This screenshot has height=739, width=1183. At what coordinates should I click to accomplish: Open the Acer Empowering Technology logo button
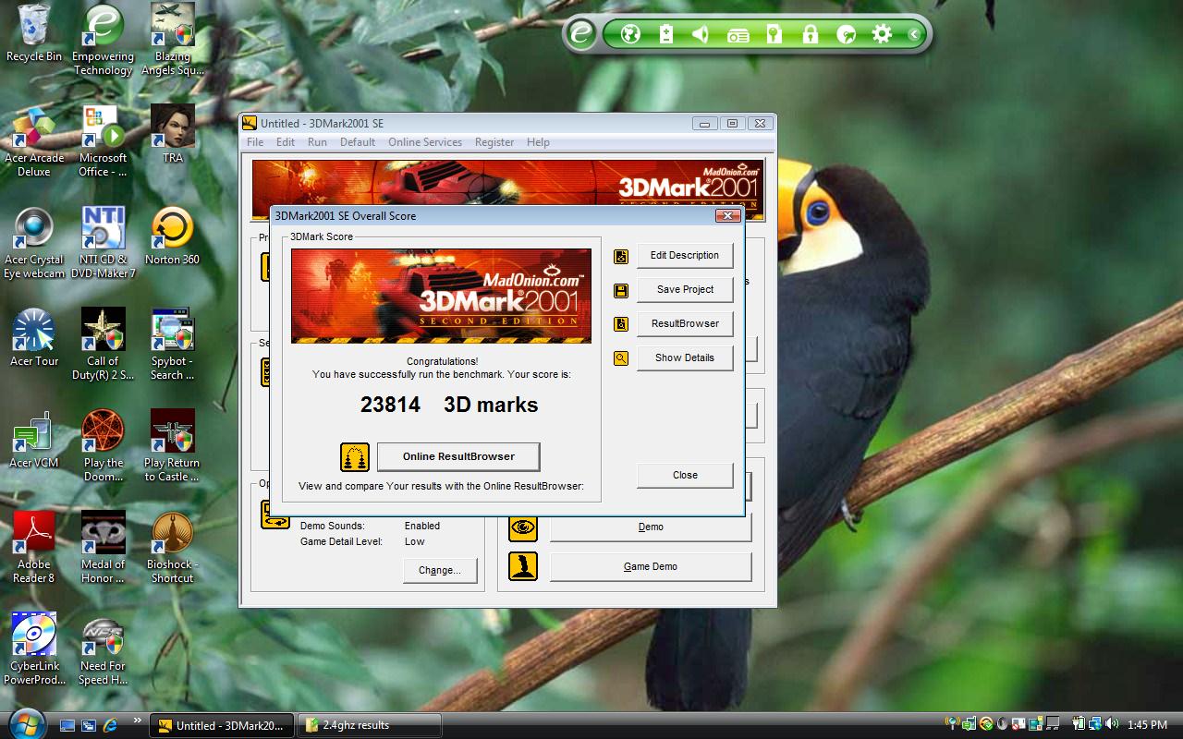[x=581, y=34]
